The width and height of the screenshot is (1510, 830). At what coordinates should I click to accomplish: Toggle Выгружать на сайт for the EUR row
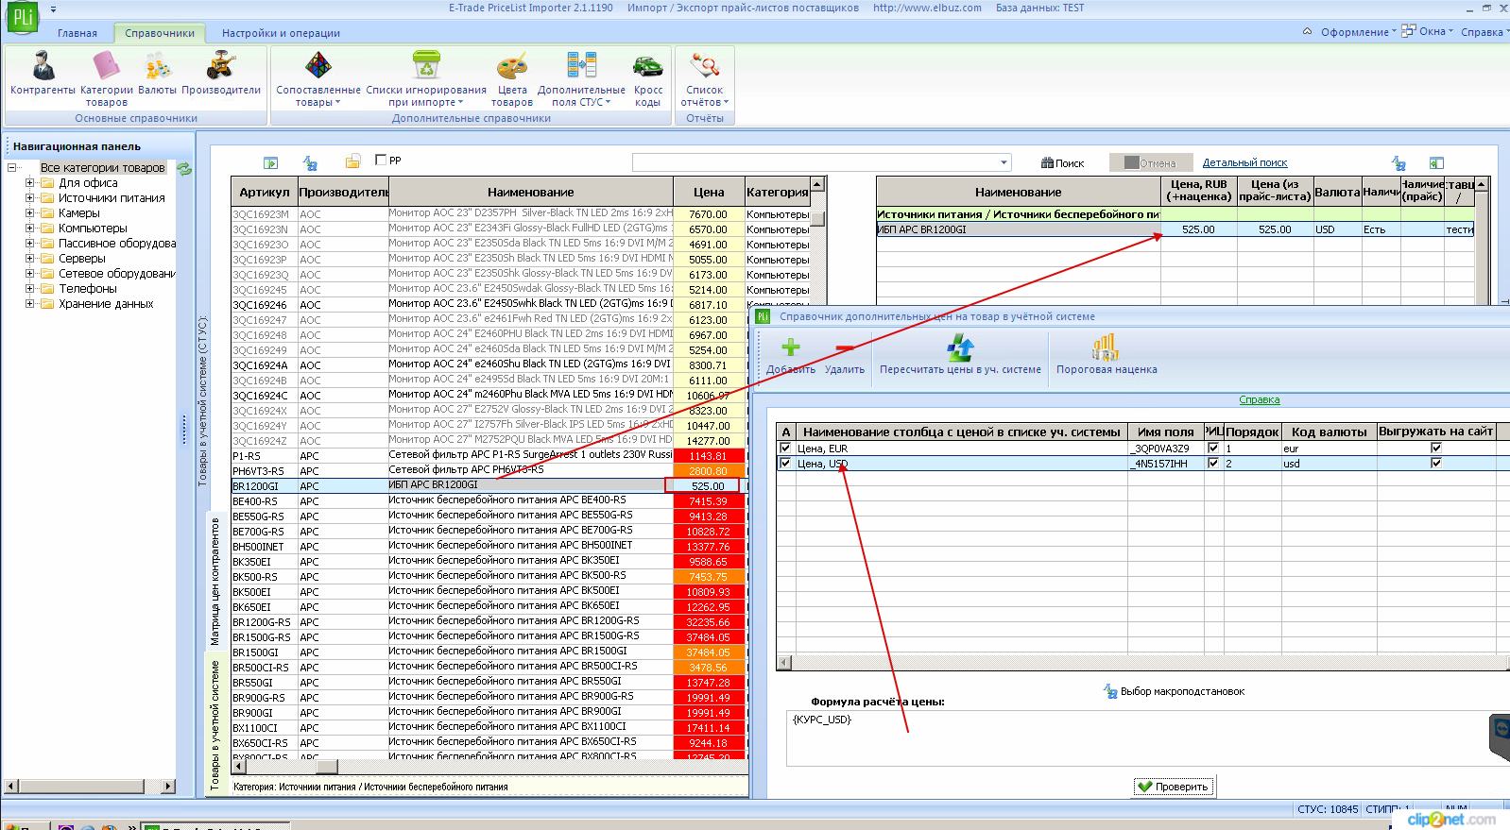(x=1436, y=449)
